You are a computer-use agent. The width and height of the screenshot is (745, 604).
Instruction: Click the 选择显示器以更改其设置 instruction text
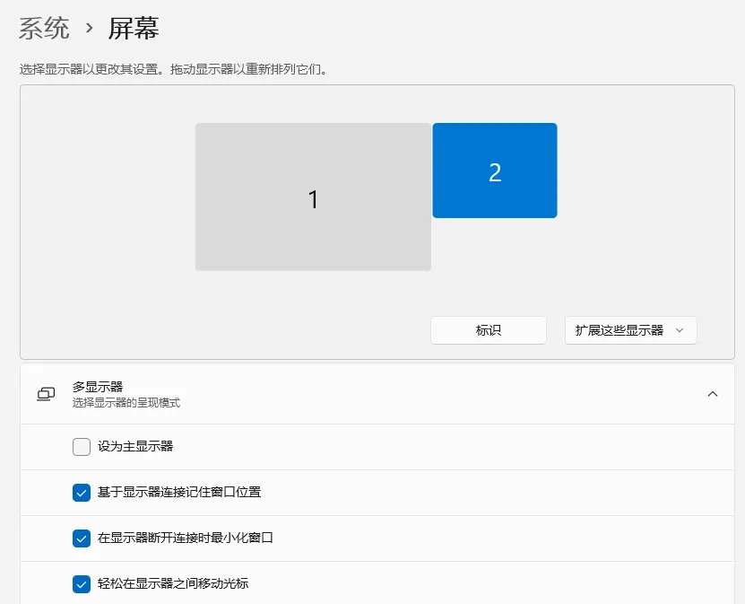coord(173,69)
